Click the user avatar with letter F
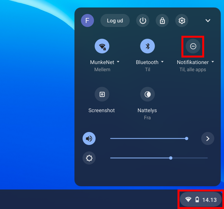The width and height of the screenshot is (224, 209). click(x=87, y=20)
